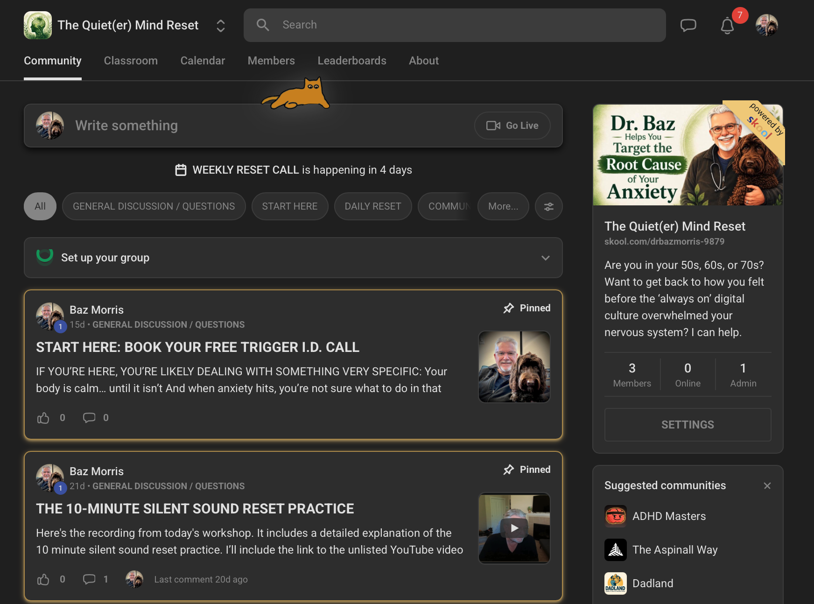Open the Classroom tab
The image size is (814, 604).
click(131, 61)
